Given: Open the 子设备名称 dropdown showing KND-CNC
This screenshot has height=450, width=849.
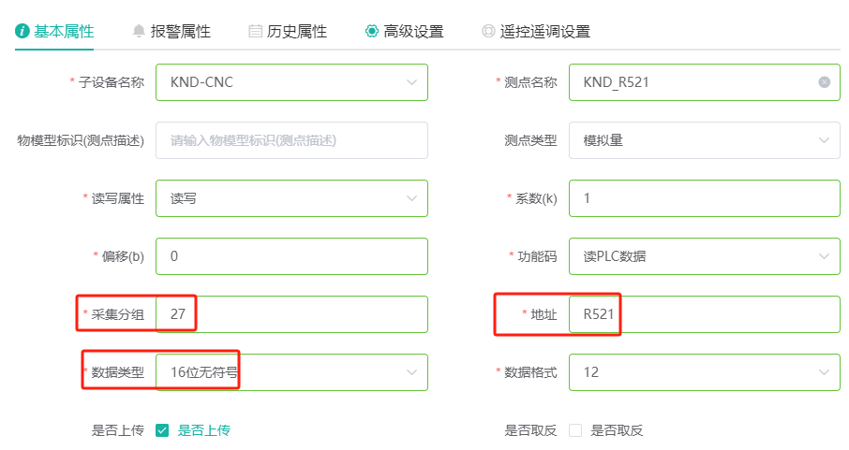Looking at the screenshot, I should click(x=291, y=82).
